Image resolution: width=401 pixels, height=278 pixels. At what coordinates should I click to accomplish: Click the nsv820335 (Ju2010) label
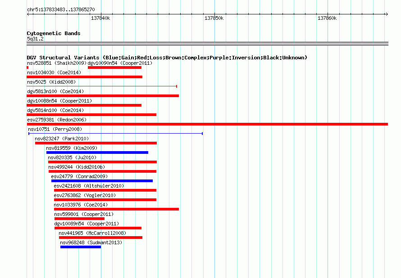coord(73,157)
